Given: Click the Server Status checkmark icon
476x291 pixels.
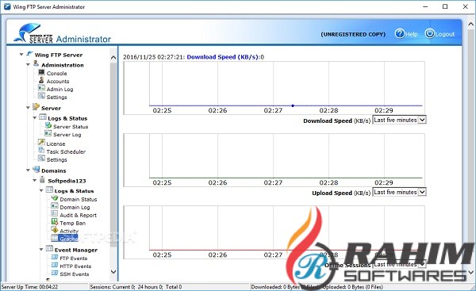Looking at the screenshot, I should coord(48,125).
